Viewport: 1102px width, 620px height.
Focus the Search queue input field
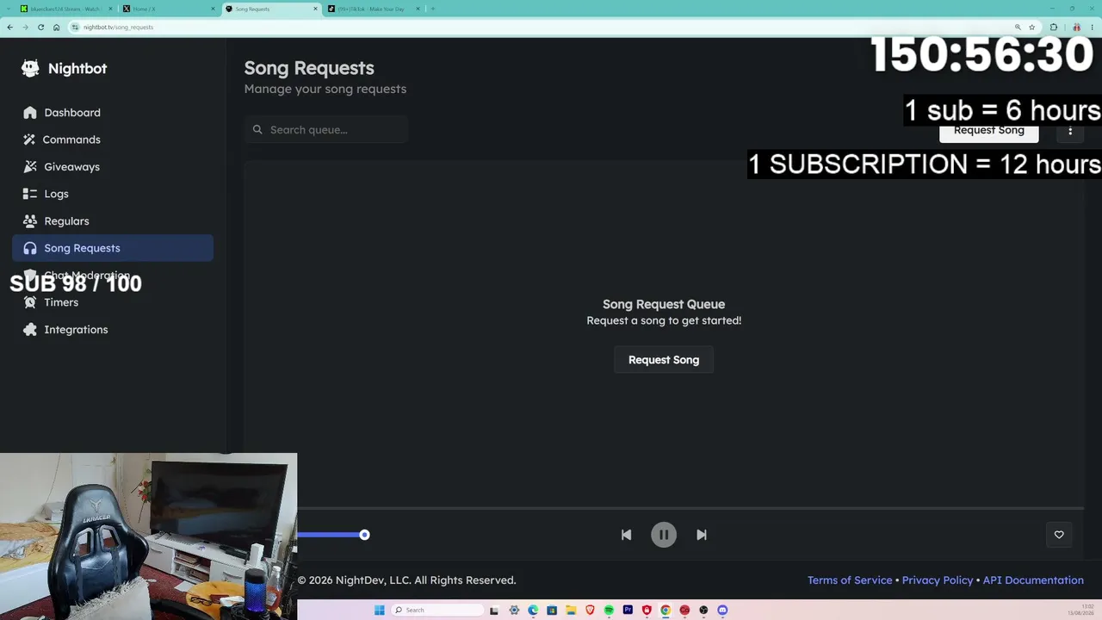pos(326,130)
